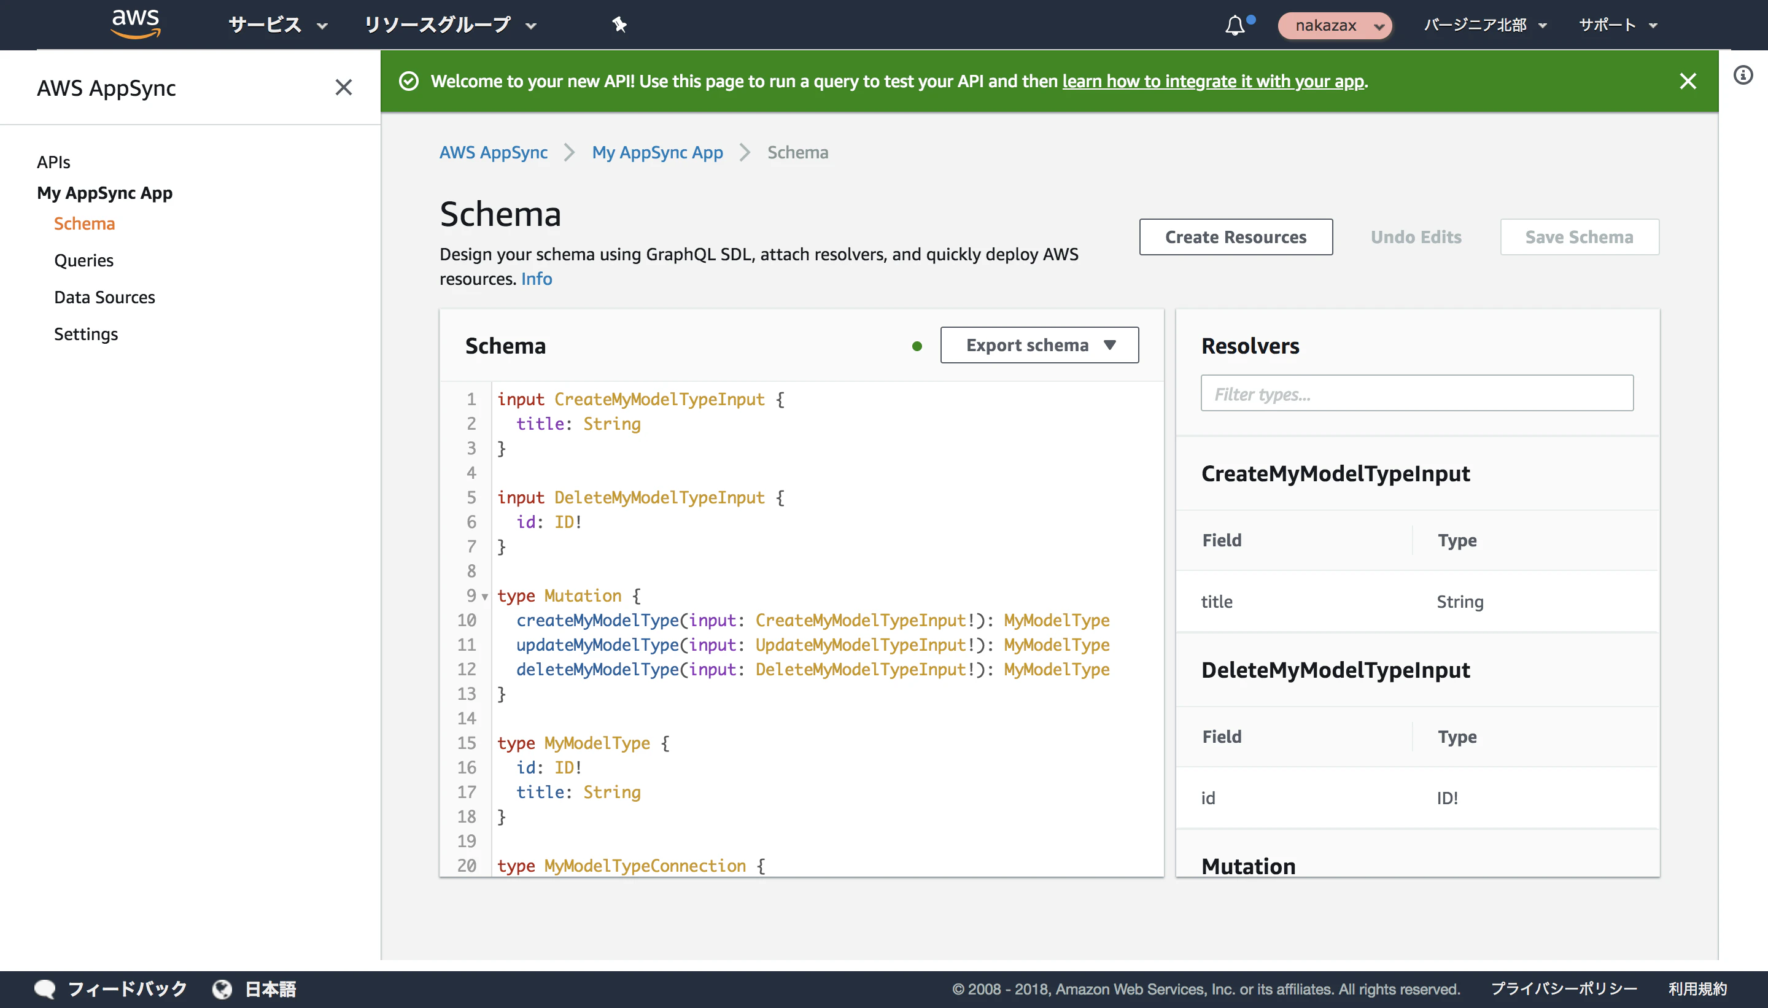Open the リソースグループ menu
Viewport: 1768px width, 1008px height.
[x=450, y=25]
